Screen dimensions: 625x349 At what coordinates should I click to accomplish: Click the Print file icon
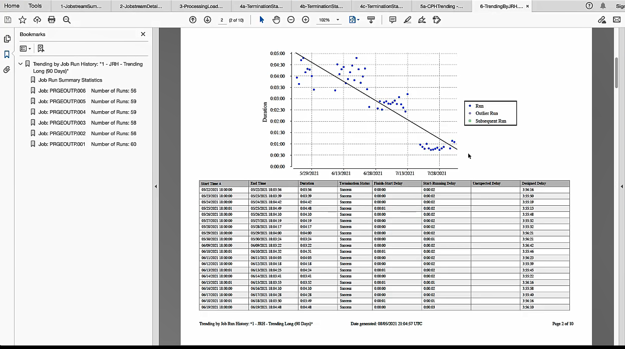(52, 20)
